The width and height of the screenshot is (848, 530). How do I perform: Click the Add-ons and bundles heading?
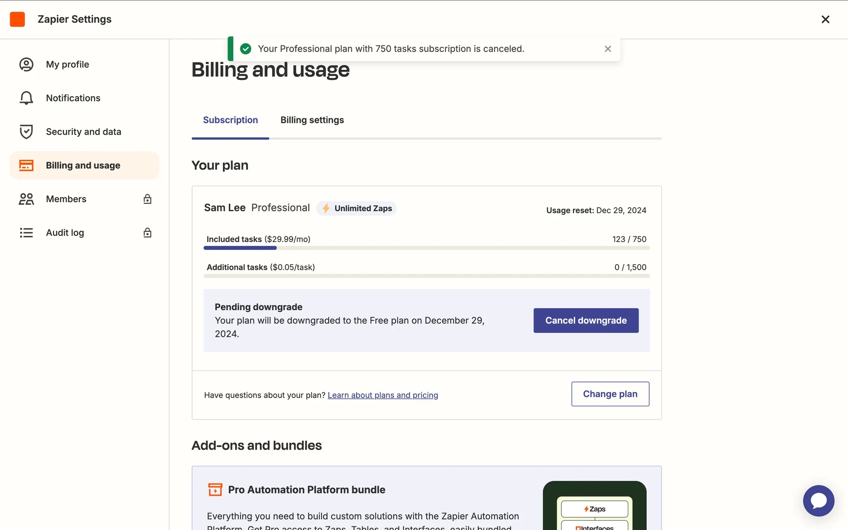[257, 445]
